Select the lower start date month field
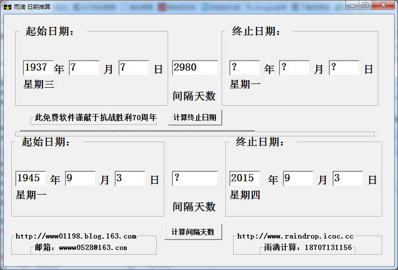The image size is (398, 270). 80,178
